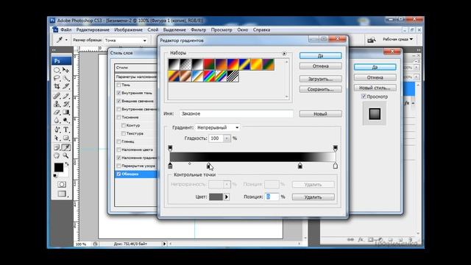Image resolution: width=471 pixels, height=265 pixels.
Task: Click the Имя field with Заказное
Action: (x=236, y=113)
